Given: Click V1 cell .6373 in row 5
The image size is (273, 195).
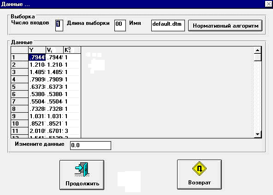Looking at the screenshot, I should pos(55,86).
